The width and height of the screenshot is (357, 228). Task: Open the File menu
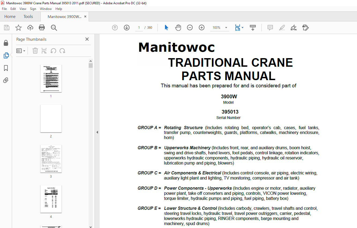4,9
